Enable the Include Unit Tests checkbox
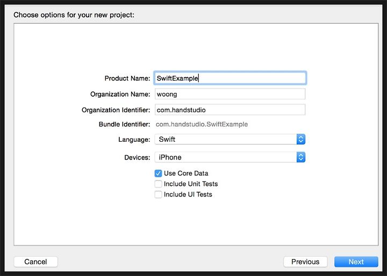Screen dimensions: 387x276 [158, 184]
